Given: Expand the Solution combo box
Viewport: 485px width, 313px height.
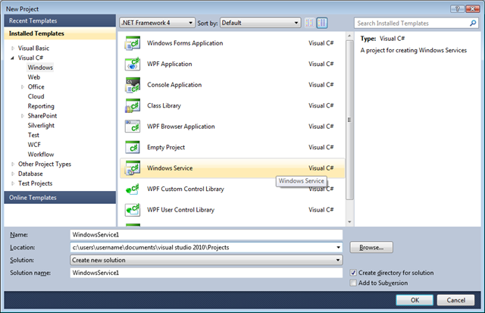Looking at the screenshot, I should [x=205, y=260].
